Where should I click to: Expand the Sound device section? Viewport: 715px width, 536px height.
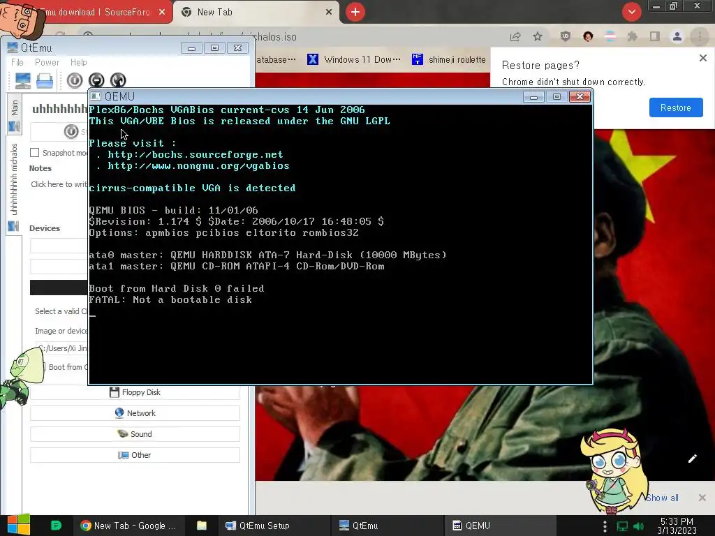(135, 434)
